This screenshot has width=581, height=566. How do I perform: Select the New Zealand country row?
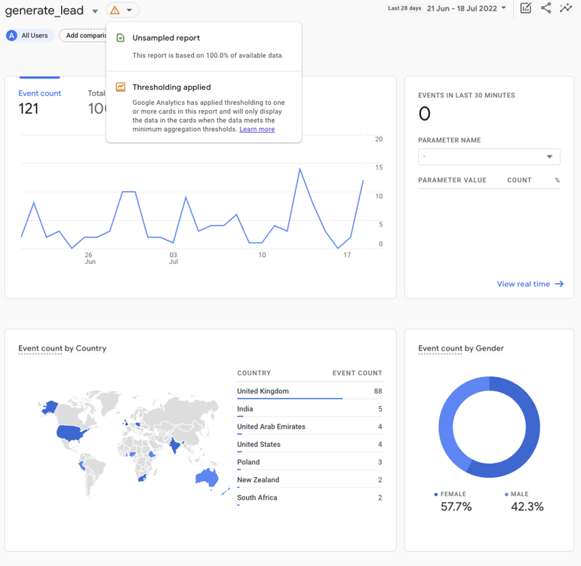pyautogui.click(x=309, y=480)
